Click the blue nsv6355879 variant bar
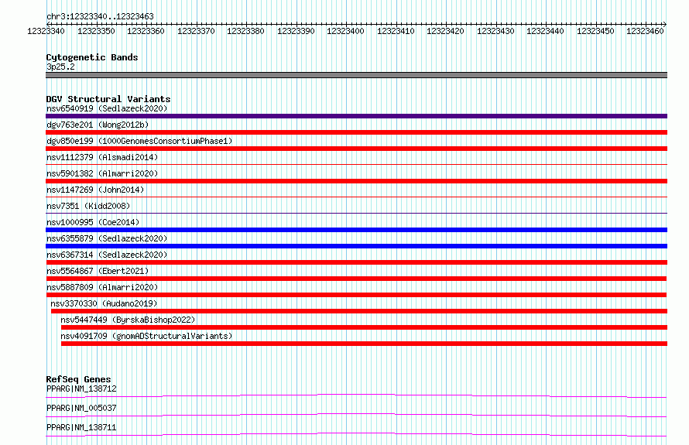This screenshot has height=445, width=689. click(356, 246)
